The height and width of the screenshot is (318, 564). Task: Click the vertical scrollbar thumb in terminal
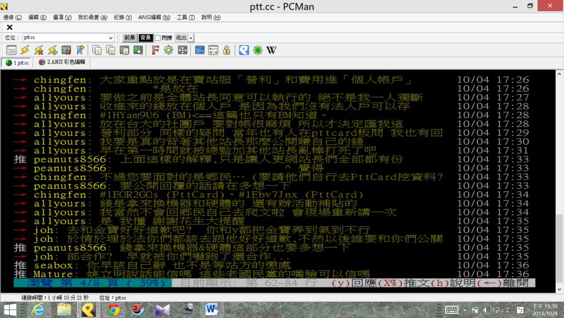click(560, 248)
